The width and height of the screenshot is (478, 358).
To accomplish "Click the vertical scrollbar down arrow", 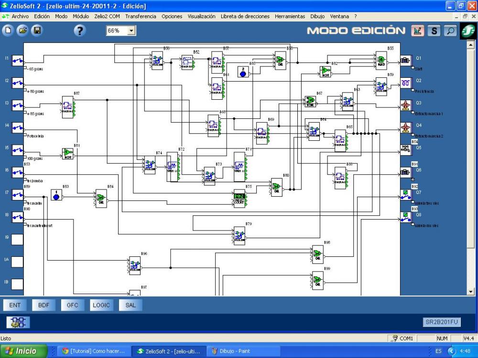I will coord(470,292).
